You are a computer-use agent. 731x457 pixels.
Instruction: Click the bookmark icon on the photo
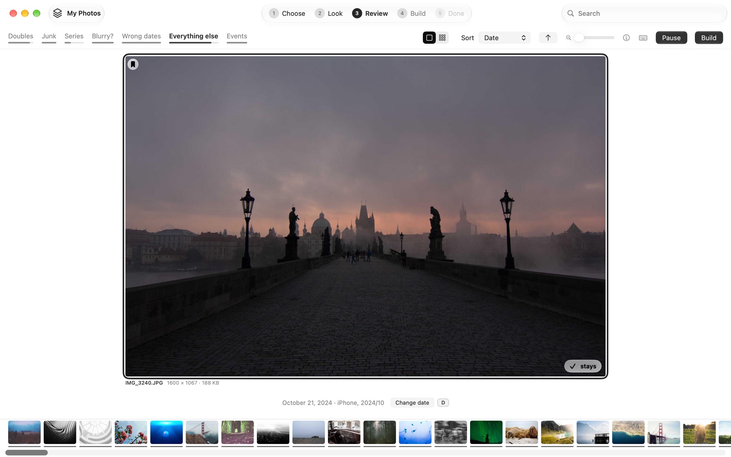[133, 64]
